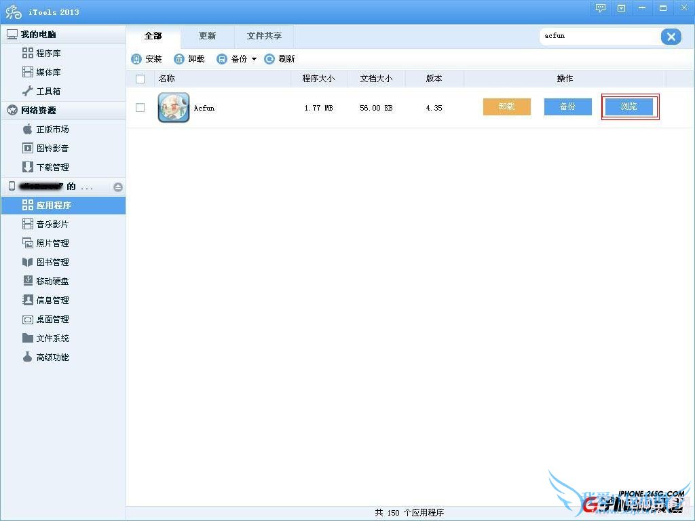Screen dimensions: 695x521
Task: Select 图铃影音 in the sidebar
Action: 49,148
